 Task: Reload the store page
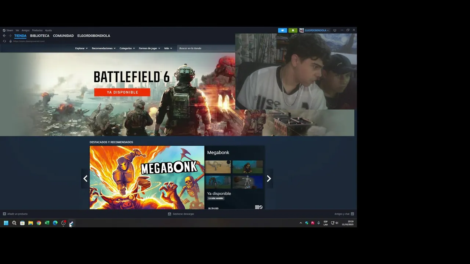tap(4, 41)
